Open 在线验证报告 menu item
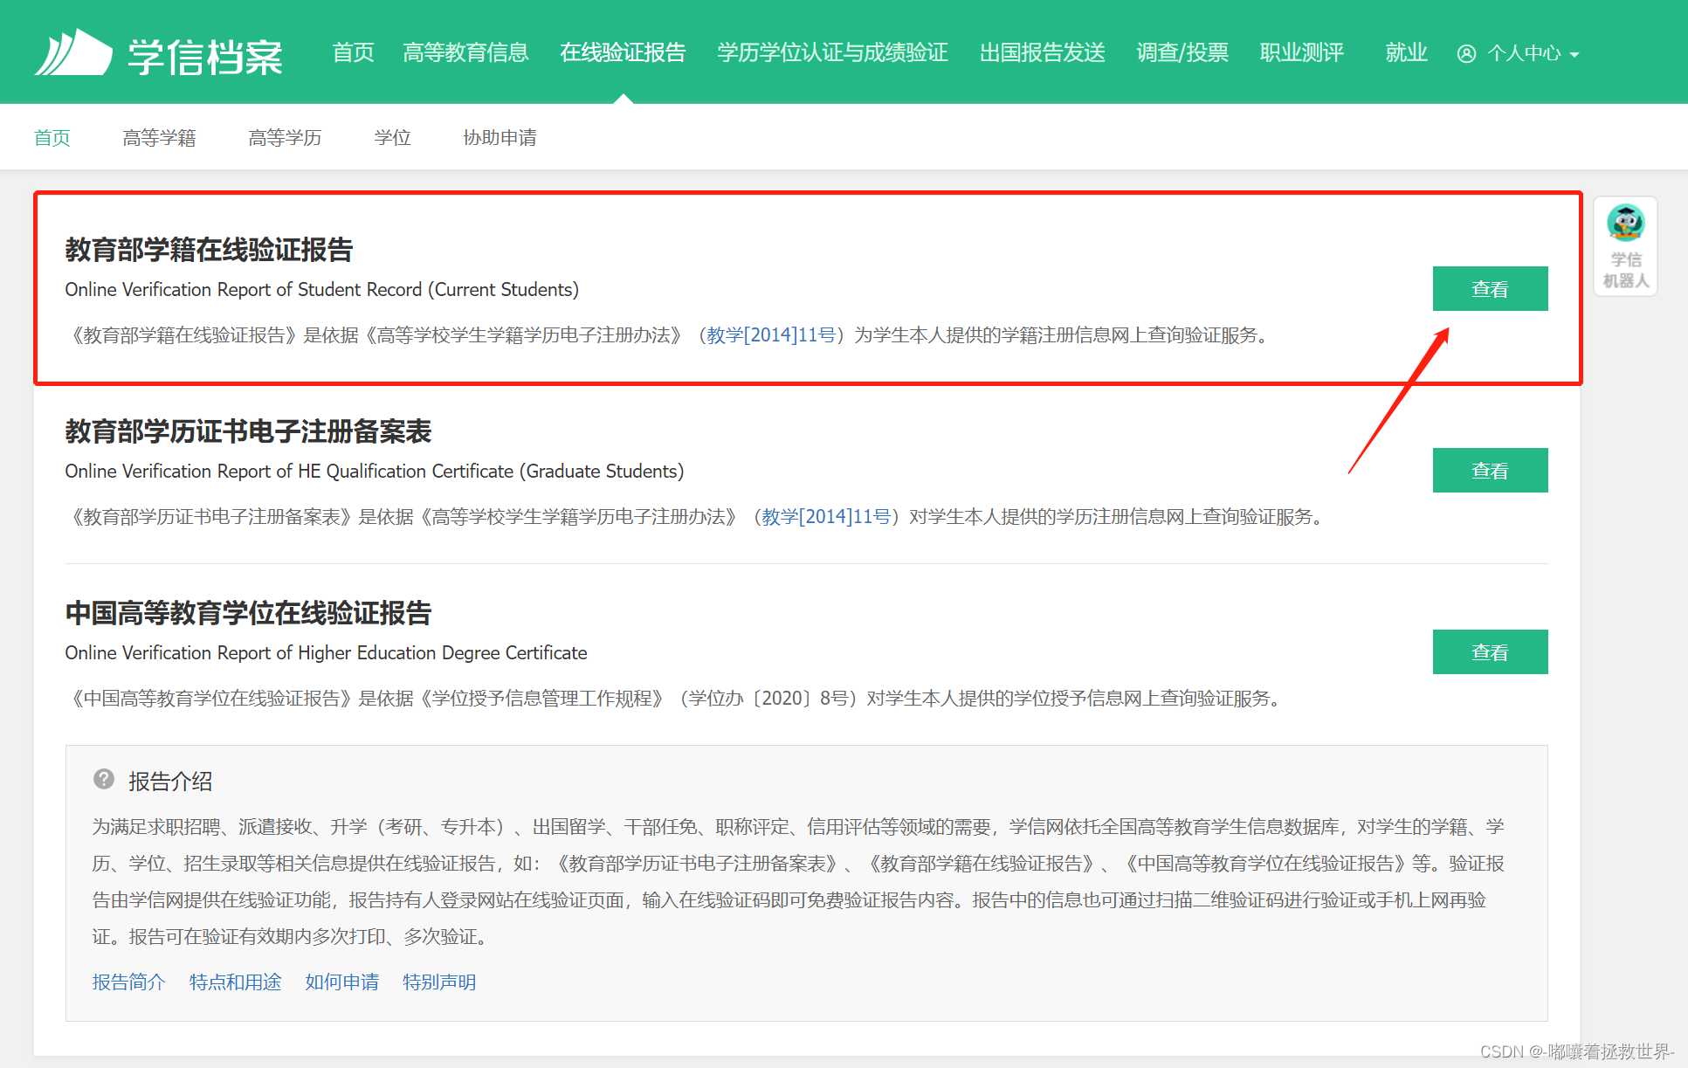Screen dimensions: 1688x1068 point(623,53)
